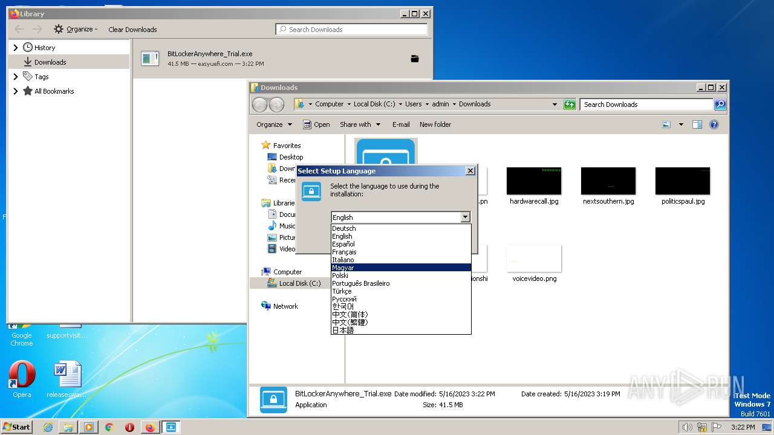Launch Internet Explorer from taskbar

tap(48, 427)
